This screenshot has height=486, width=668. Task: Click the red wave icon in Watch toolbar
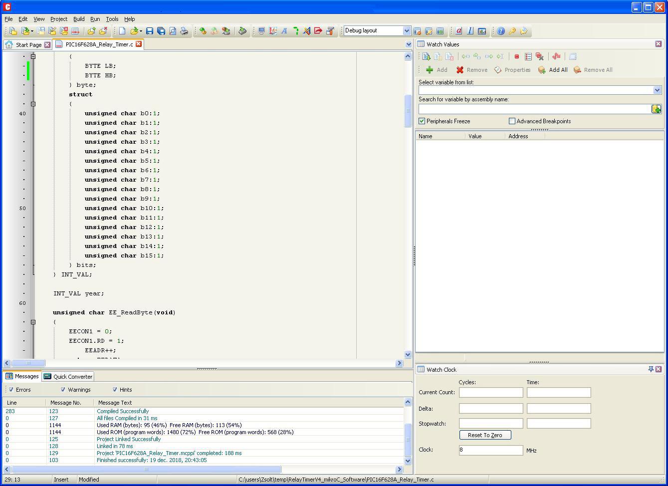556,56
